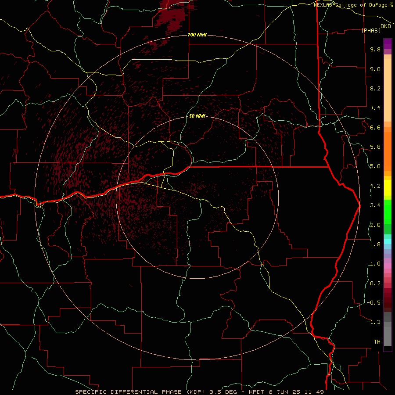Pick the purple swatch at the top of the color bar
Screen dimensions: 395x395
388,44
